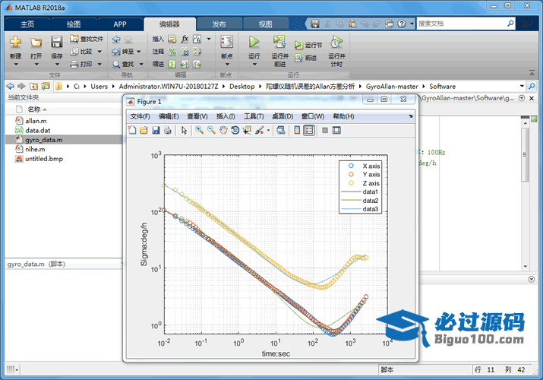This screenshot has width=543, height=380.
Task: Click the uncomment icon next to percent
Action: (x=185, y=52)
